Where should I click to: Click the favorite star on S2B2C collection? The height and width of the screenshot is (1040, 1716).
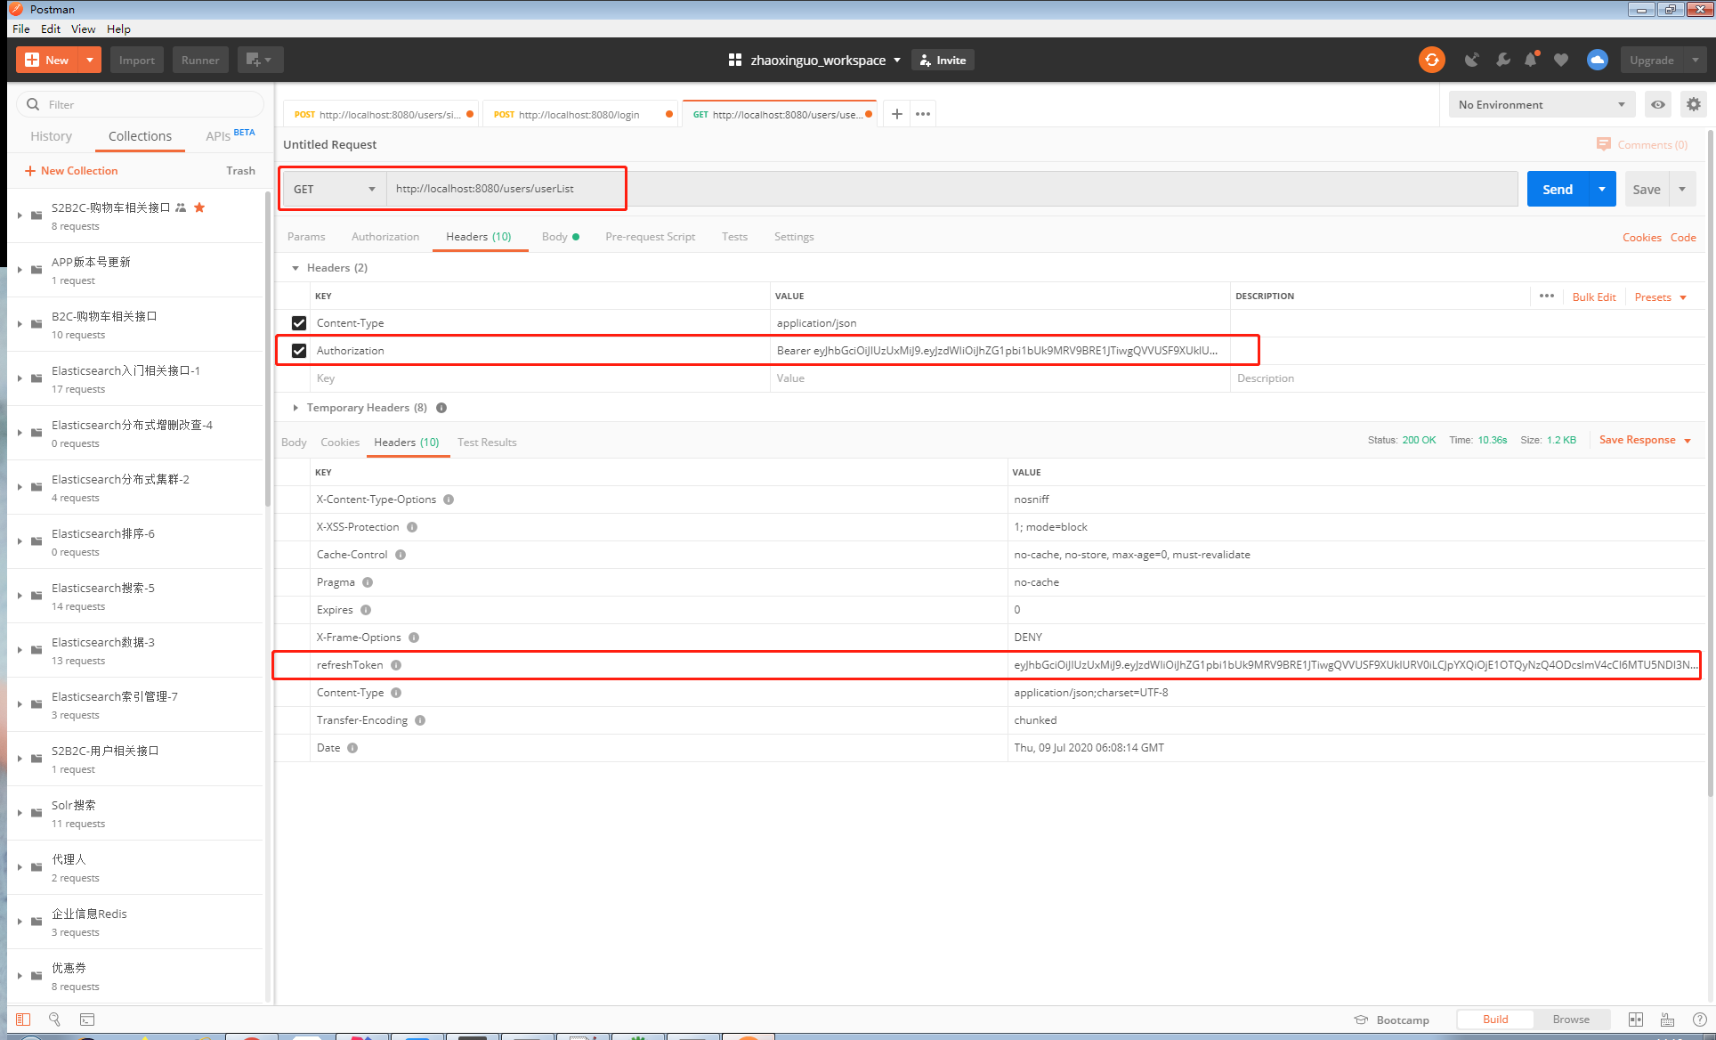pyautogui.click(x=199, y=207)
